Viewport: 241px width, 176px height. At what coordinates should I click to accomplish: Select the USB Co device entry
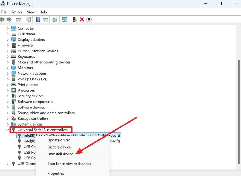[29, 147]
